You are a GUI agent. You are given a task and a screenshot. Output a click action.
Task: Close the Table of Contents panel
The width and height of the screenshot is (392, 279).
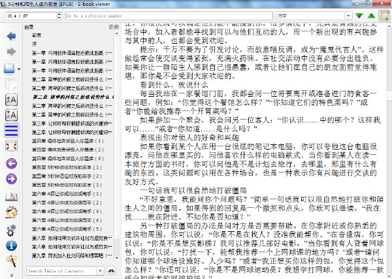(116, 27)
